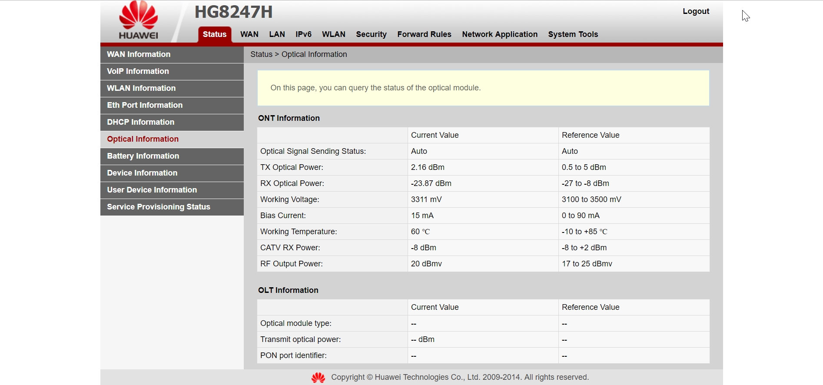Click the 'Working Voltage:' row label

[290, 199]
